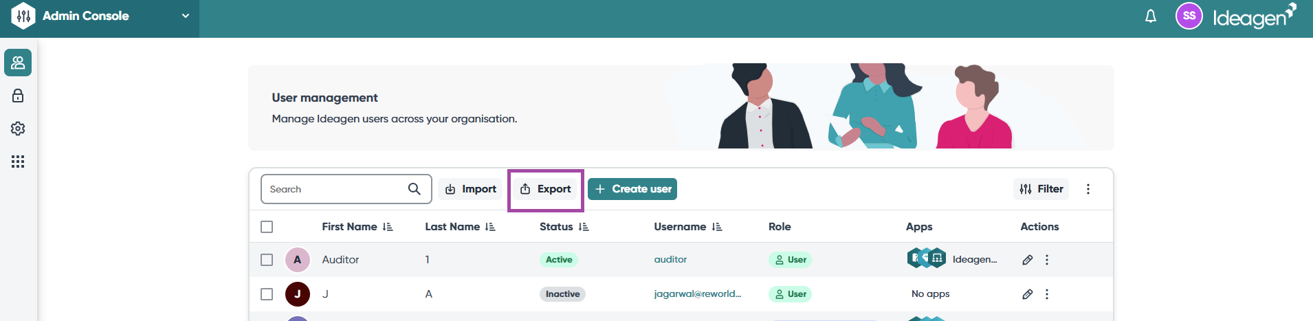
Task: Select the Auditor row checkbox
Action: click(267, 260)
